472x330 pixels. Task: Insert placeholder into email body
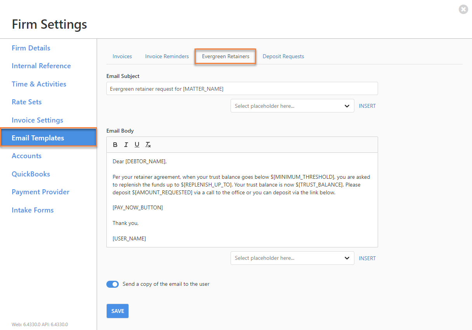367,258
